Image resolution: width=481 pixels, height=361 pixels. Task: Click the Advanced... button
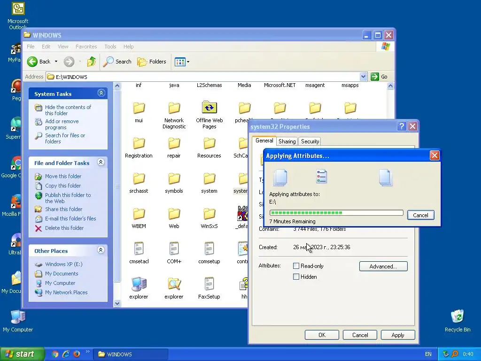tap(383, 266)
